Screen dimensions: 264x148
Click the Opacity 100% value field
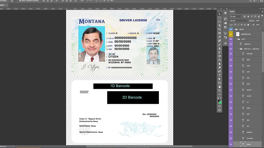pyautogui.click(x=258, y=21)
